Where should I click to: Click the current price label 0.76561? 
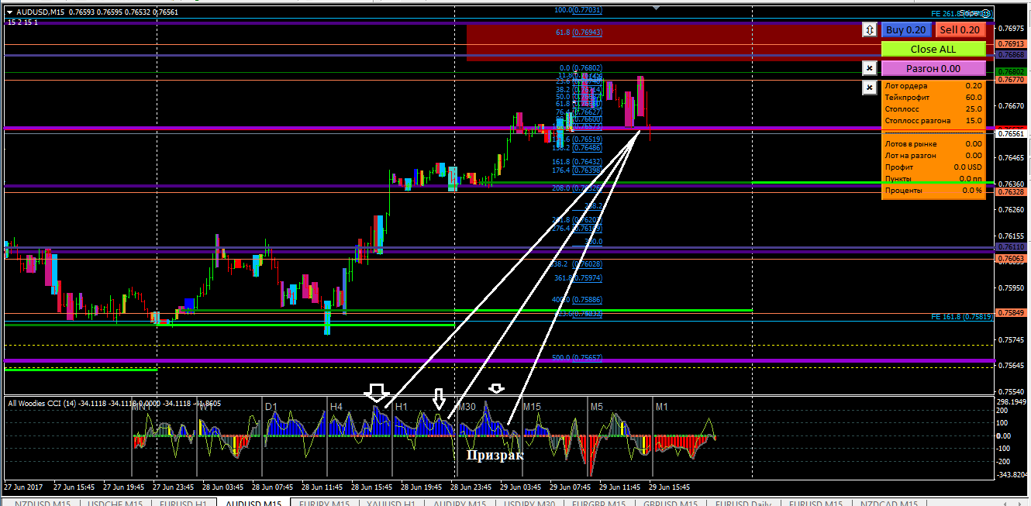click(1010, 134)
